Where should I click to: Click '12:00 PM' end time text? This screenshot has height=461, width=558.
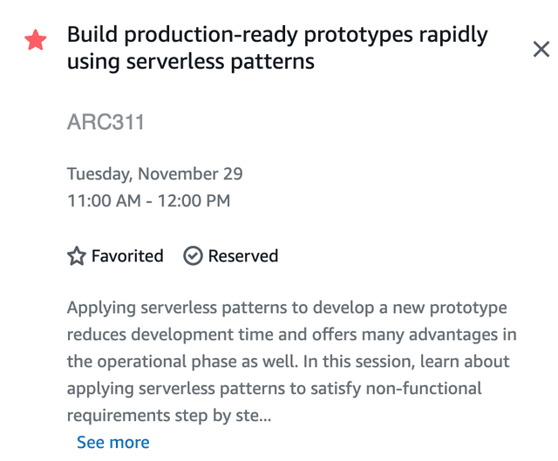click(x=194, y=200)
